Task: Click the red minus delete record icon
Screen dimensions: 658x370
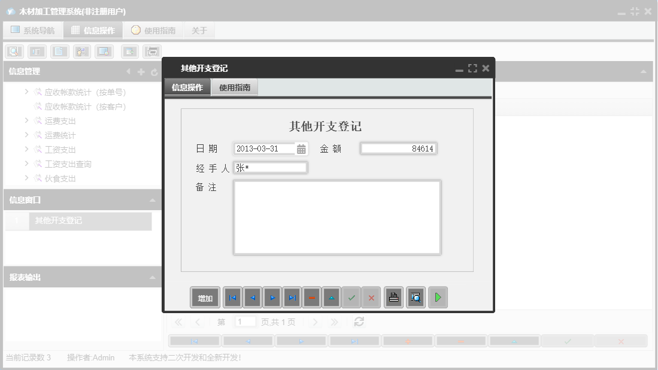Action: [x=311, y=297]
